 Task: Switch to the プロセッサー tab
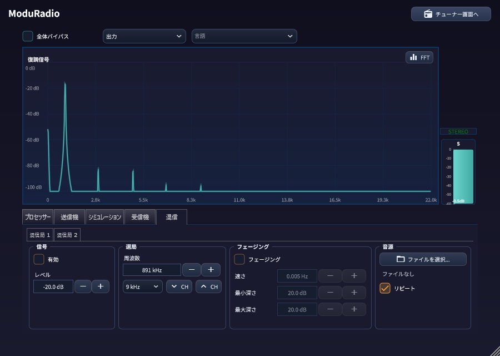[x=38, y=217]
